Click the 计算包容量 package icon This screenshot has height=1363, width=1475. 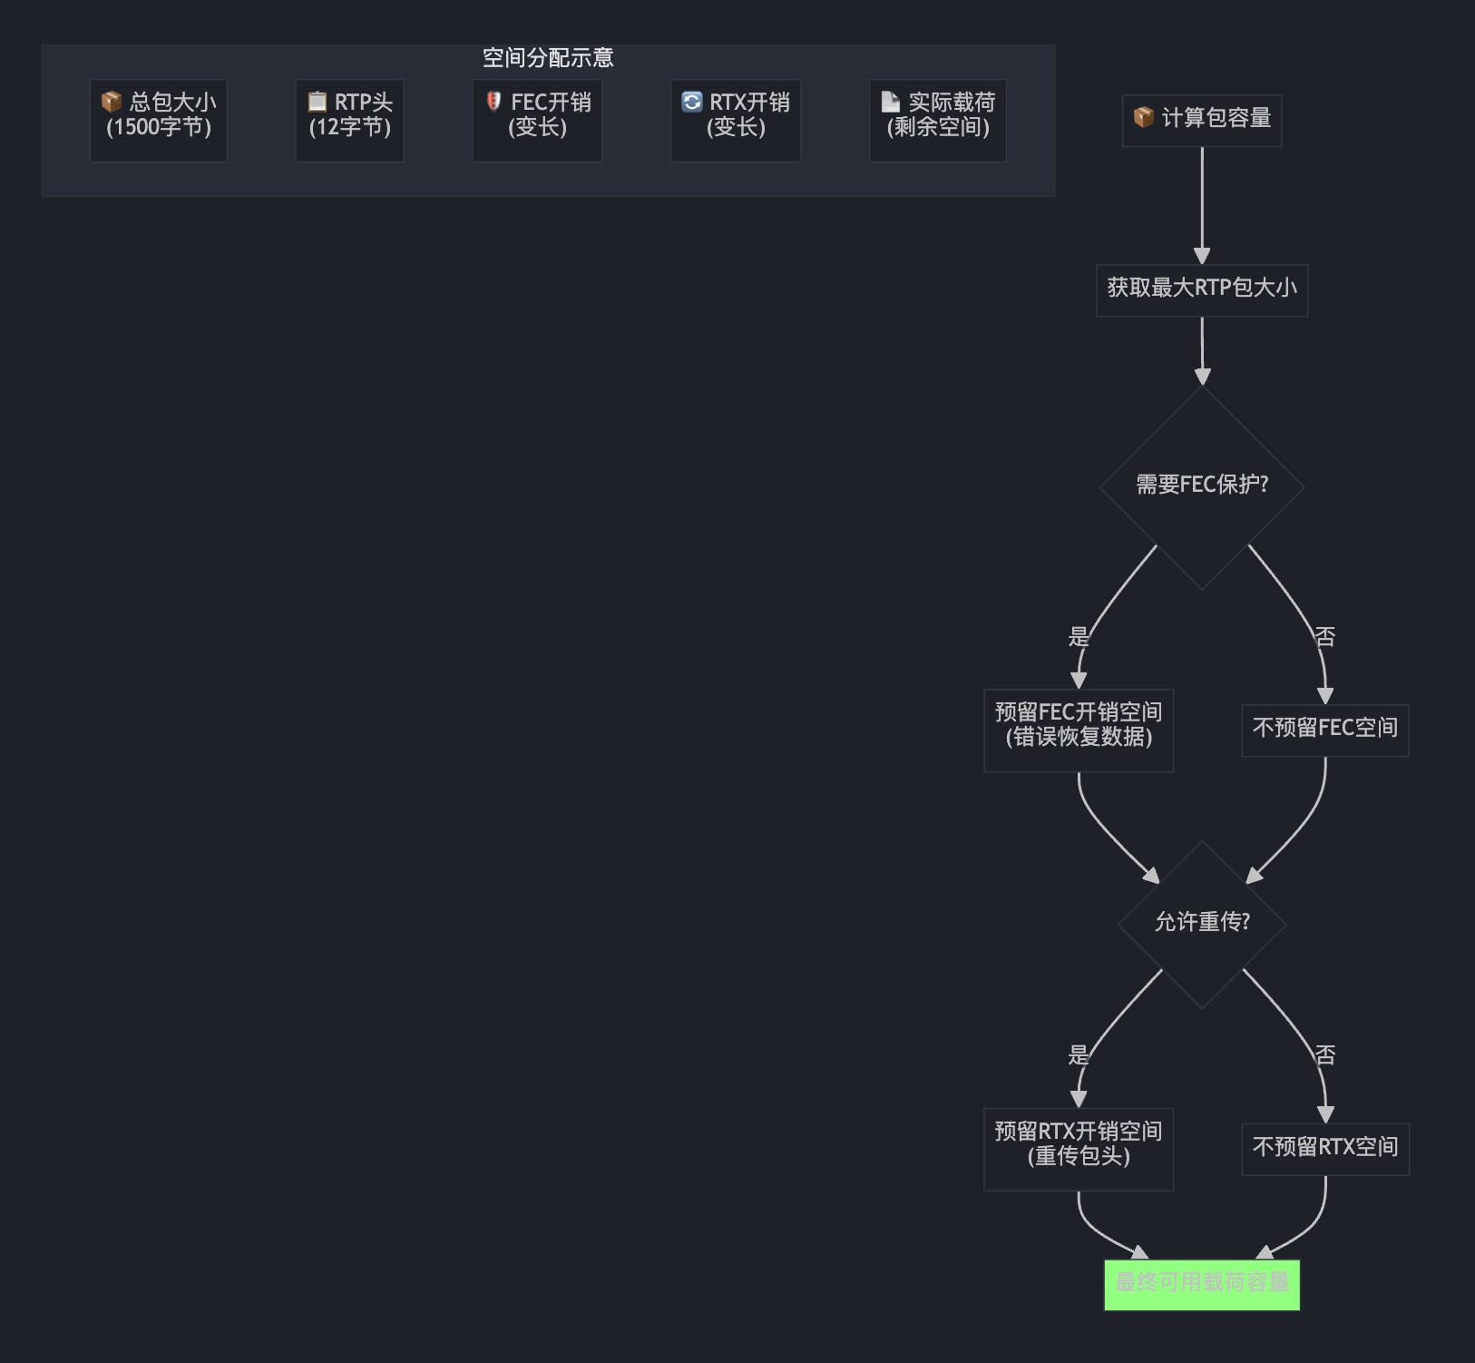[1142, 116]
